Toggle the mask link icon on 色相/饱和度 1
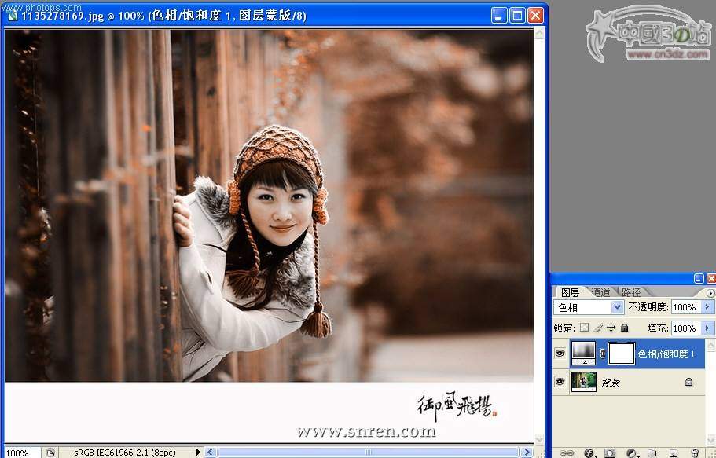The width and height of the screenshot is (716, 458). point(602,354)
